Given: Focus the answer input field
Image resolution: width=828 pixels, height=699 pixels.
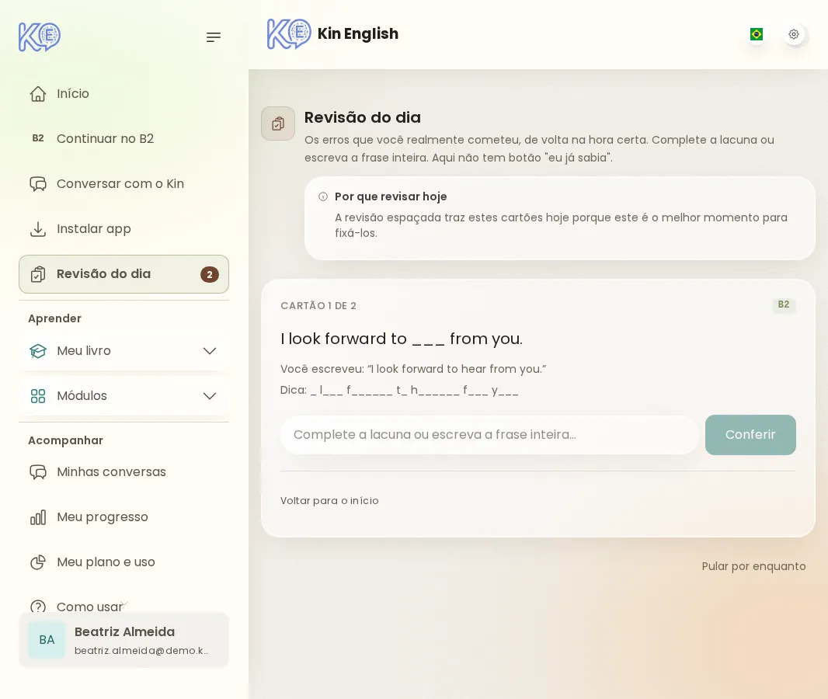Looking at the screenshot, I should (489, 435).
